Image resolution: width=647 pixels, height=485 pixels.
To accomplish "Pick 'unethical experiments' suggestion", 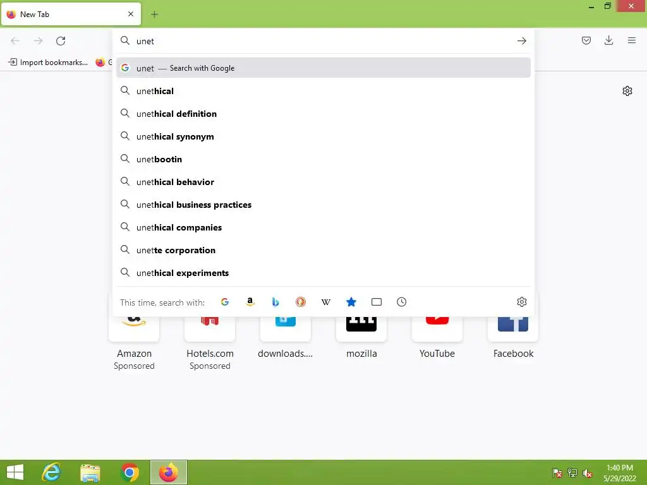I will [x=323, y=273].
